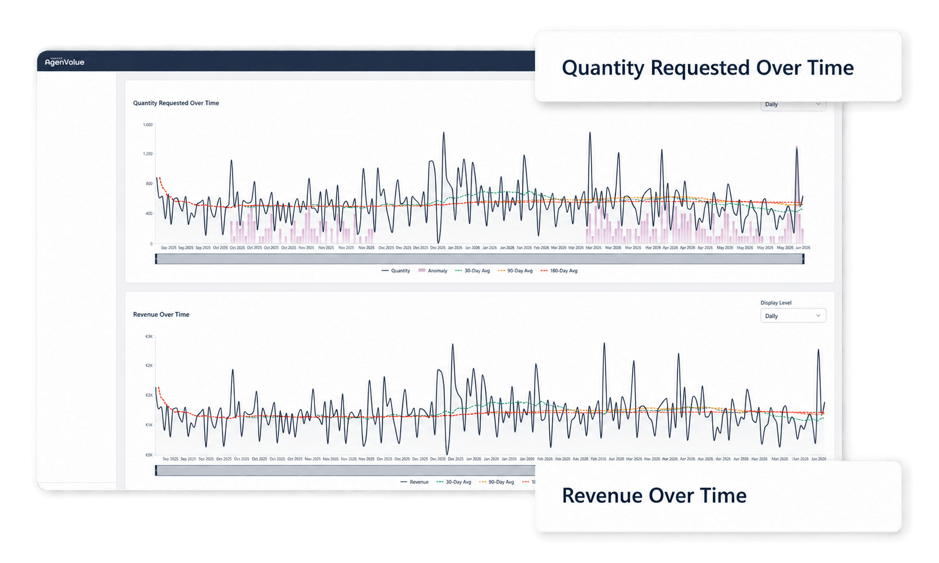939x563 pixels.
Task: Open Daily dropdown of quantity chart
Action: point(793,105)
